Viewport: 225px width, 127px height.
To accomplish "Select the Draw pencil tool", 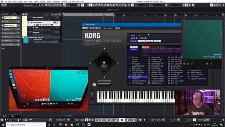I will pos(96,5).
